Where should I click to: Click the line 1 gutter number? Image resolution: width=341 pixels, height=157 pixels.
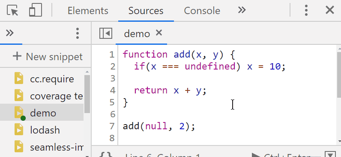[112, 55]
